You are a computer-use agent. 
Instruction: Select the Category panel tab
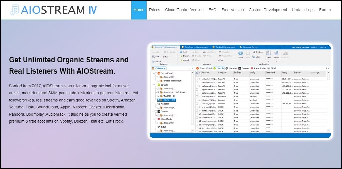point(158,68)
